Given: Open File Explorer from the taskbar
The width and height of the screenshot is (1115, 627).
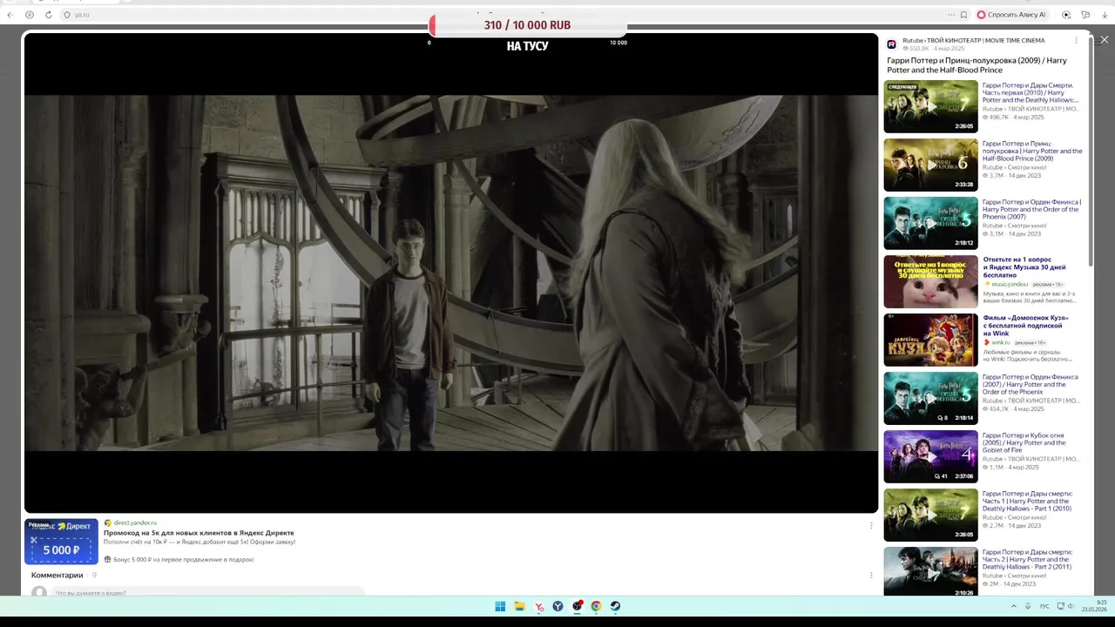Looking at the screenshot, I should coord(519,606).
